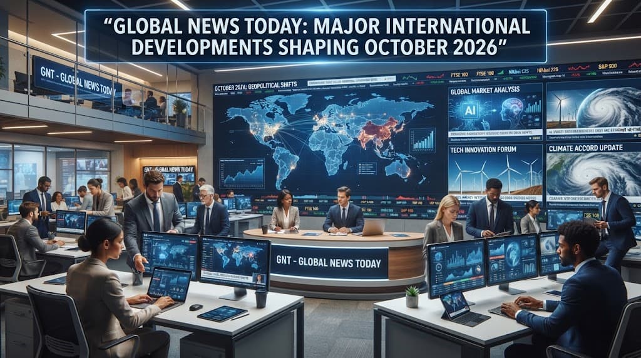This screenshot has height=358, width=641.
Task: Click the bar chart right of the world map
Action: 423,140
